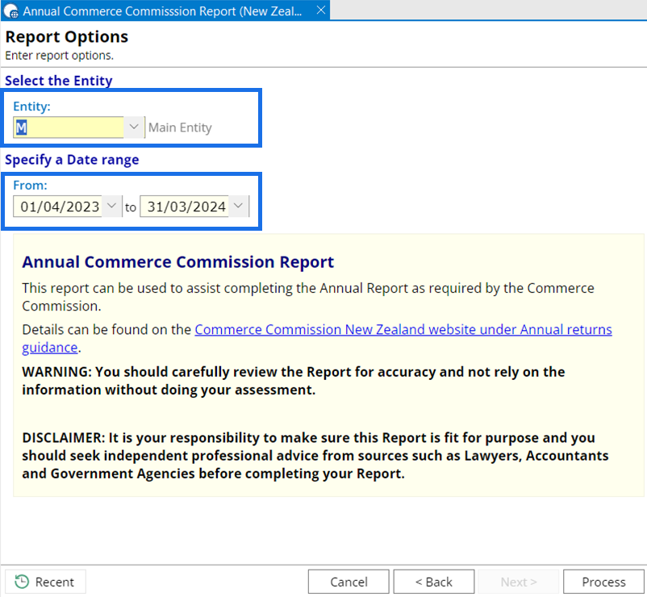Click the disabled Next button
Viewport: 647px width, 597px height.
519,582
